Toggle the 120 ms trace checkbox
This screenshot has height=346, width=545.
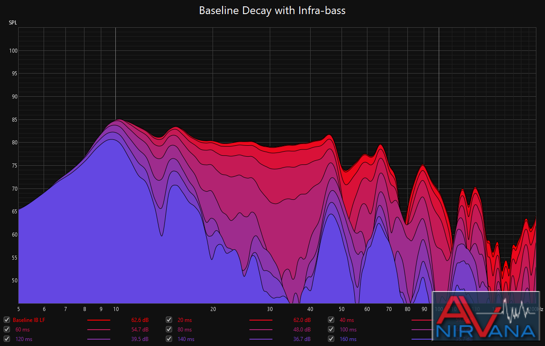coord(6,339)
